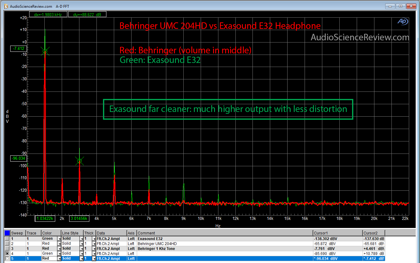Select the Exasound E32 comment cell
The width and height of the screenshot is (420, 263).
tap(225, 238)
